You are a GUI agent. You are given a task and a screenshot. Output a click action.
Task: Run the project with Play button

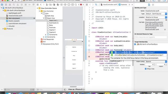pos(13,1)
